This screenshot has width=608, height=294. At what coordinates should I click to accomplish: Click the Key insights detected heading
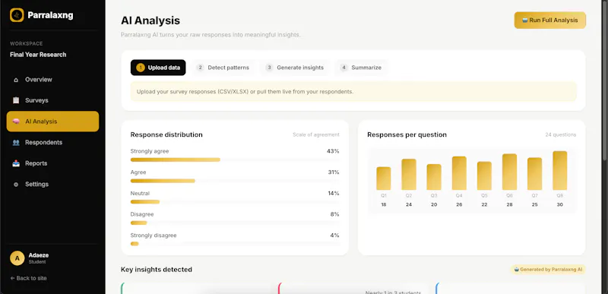[x=157, y=269]
